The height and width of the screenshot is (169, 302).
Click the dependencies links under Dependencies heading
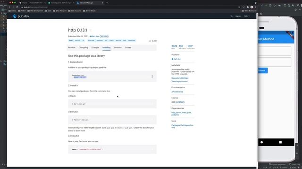point(181,114)
